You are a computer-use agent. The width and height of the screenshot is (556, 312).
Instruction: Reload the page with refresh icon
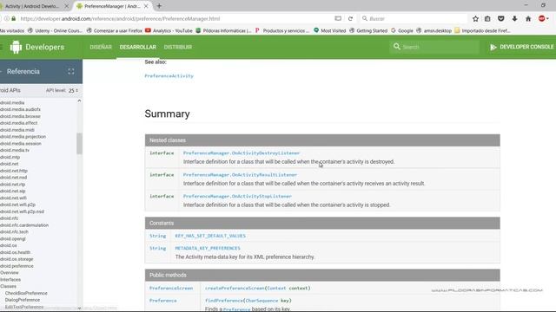tap(350, 18)
